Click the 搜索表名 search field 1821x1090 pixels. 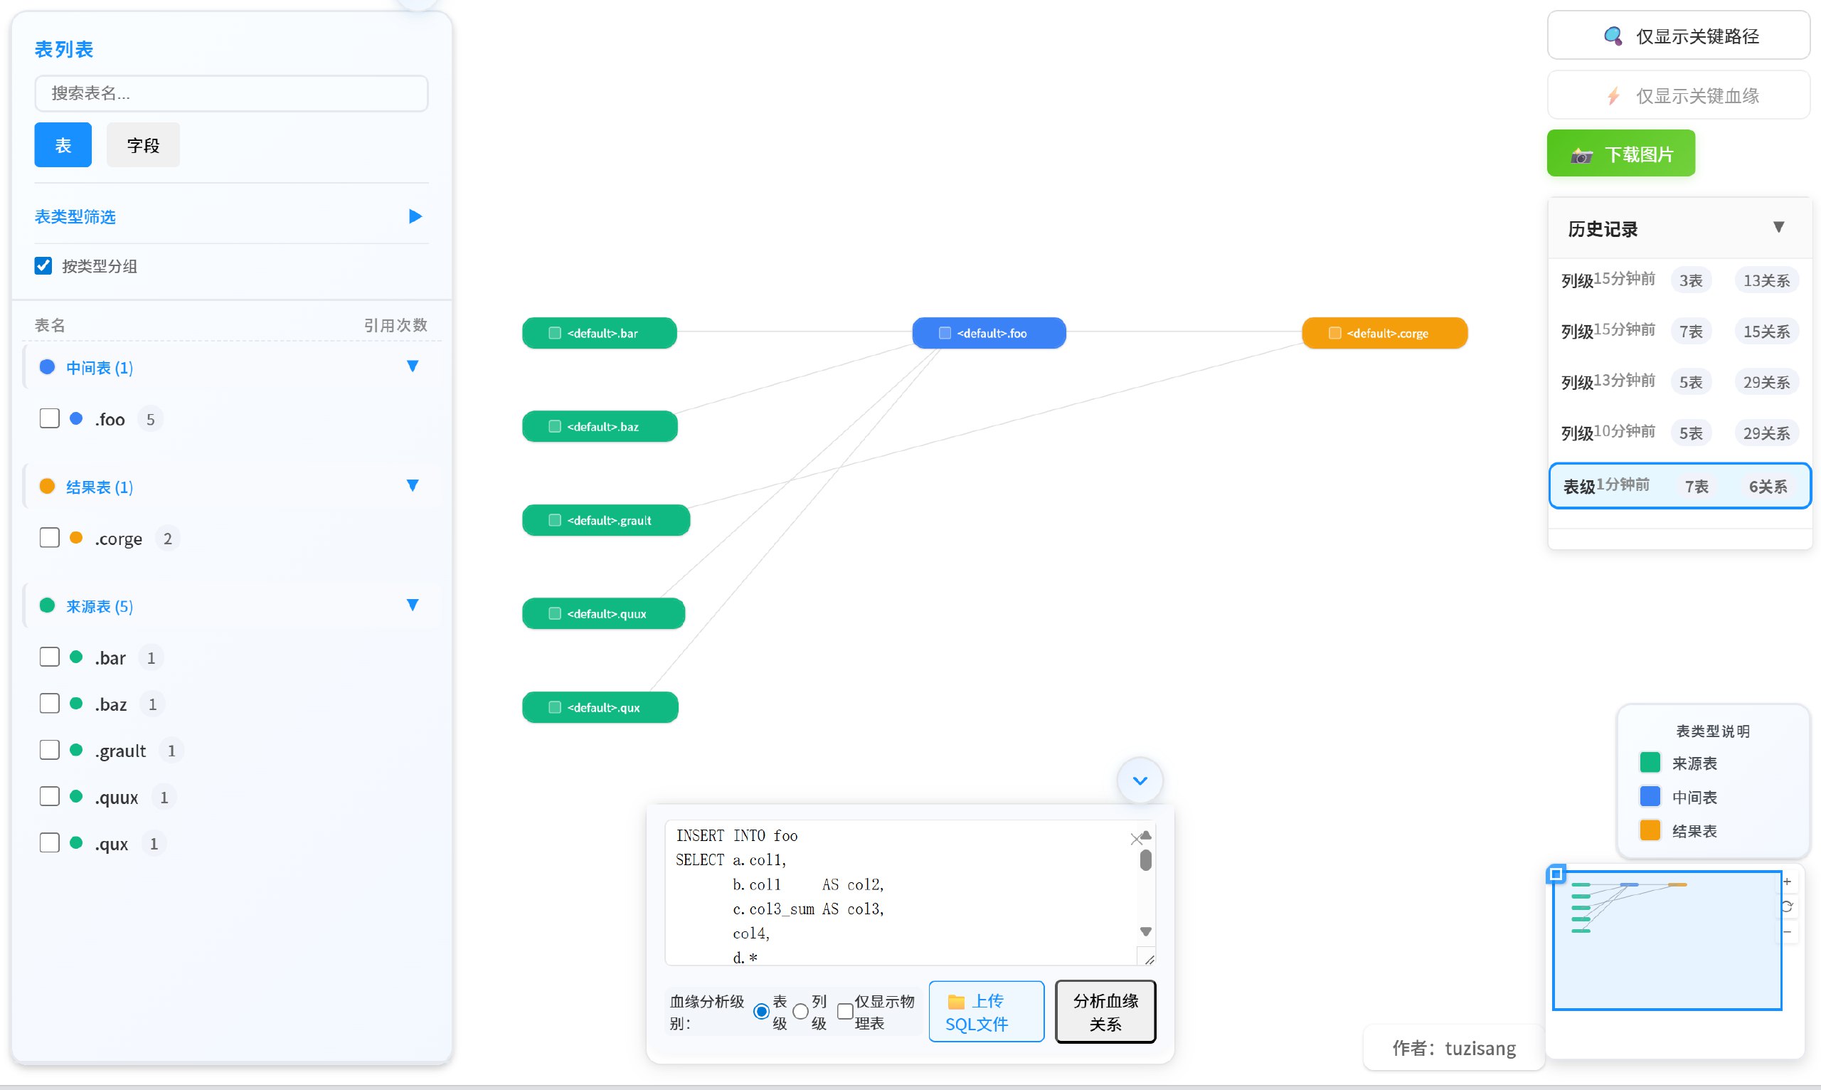(230, 93)
